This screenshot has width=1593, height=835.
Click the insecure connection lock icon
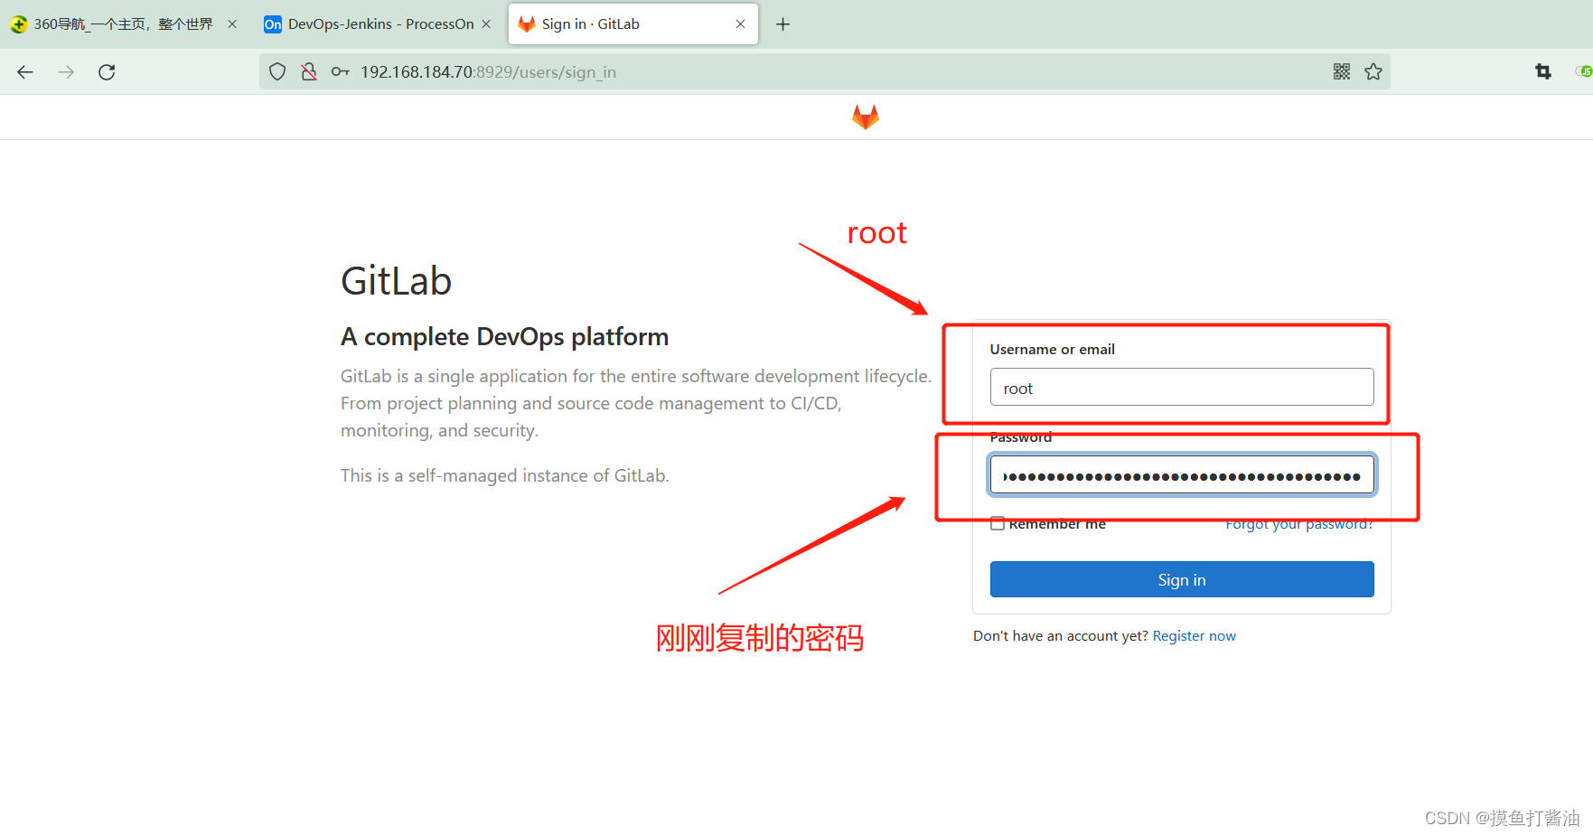pos(309,71)
